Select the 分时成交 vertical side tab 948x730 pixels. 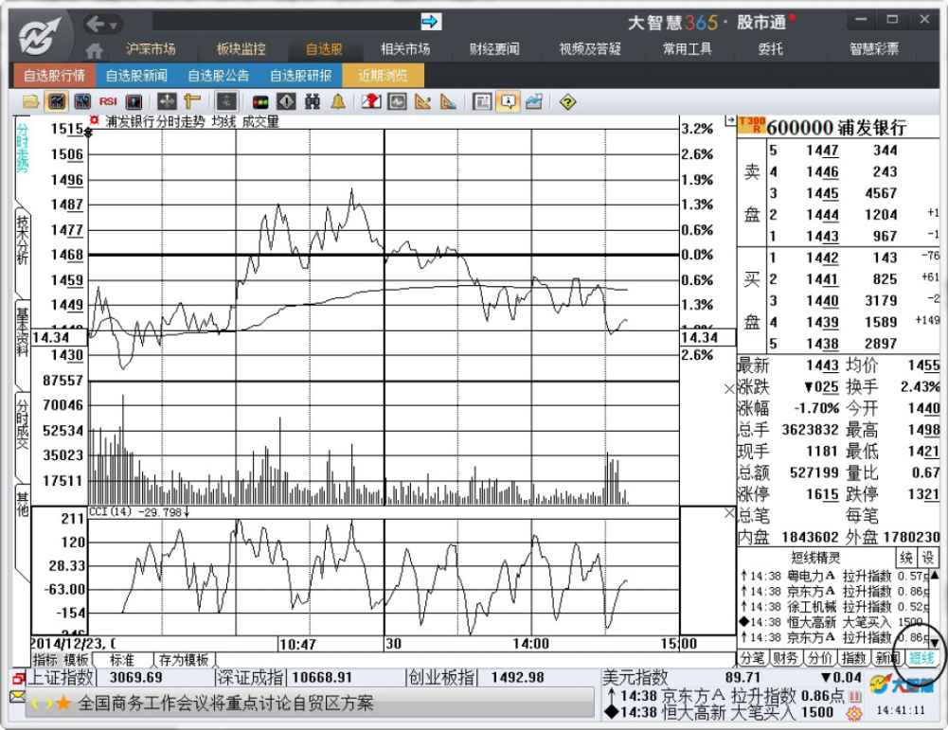(22, 424)
